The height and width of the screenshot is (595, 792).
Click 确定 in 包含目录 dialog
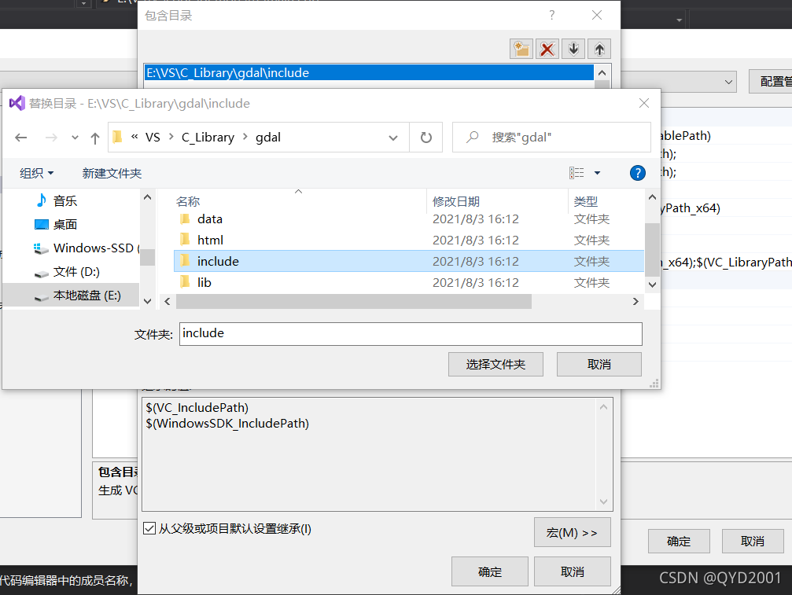click(x=489, y=571)
